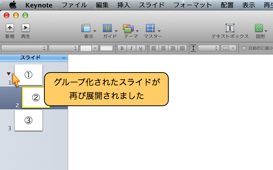Select slide thumbnail ②
273x170 pixels.
(36, 98)
